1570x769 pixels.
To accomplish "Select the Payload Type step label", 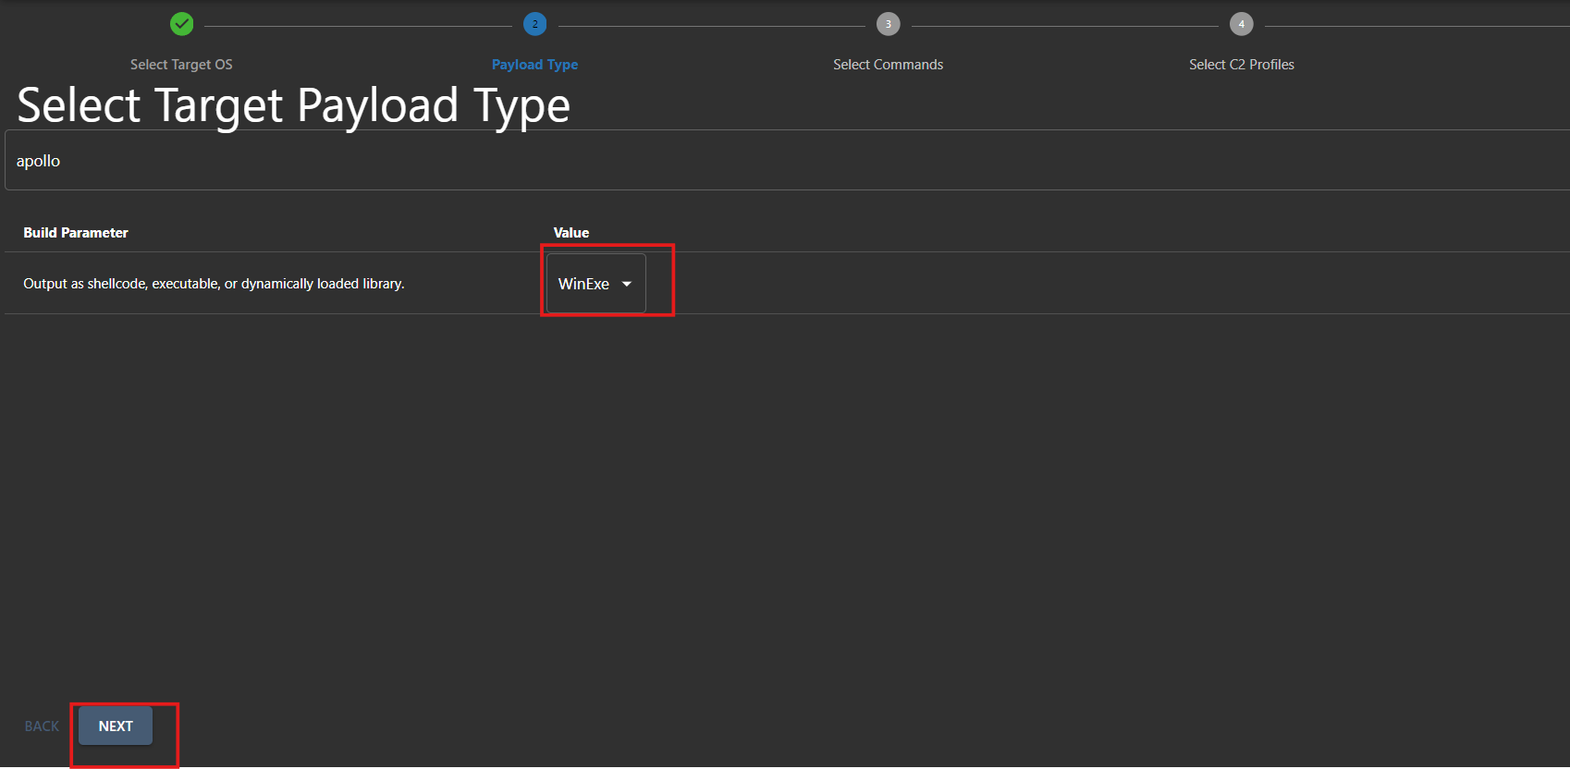I will [534, 65].
